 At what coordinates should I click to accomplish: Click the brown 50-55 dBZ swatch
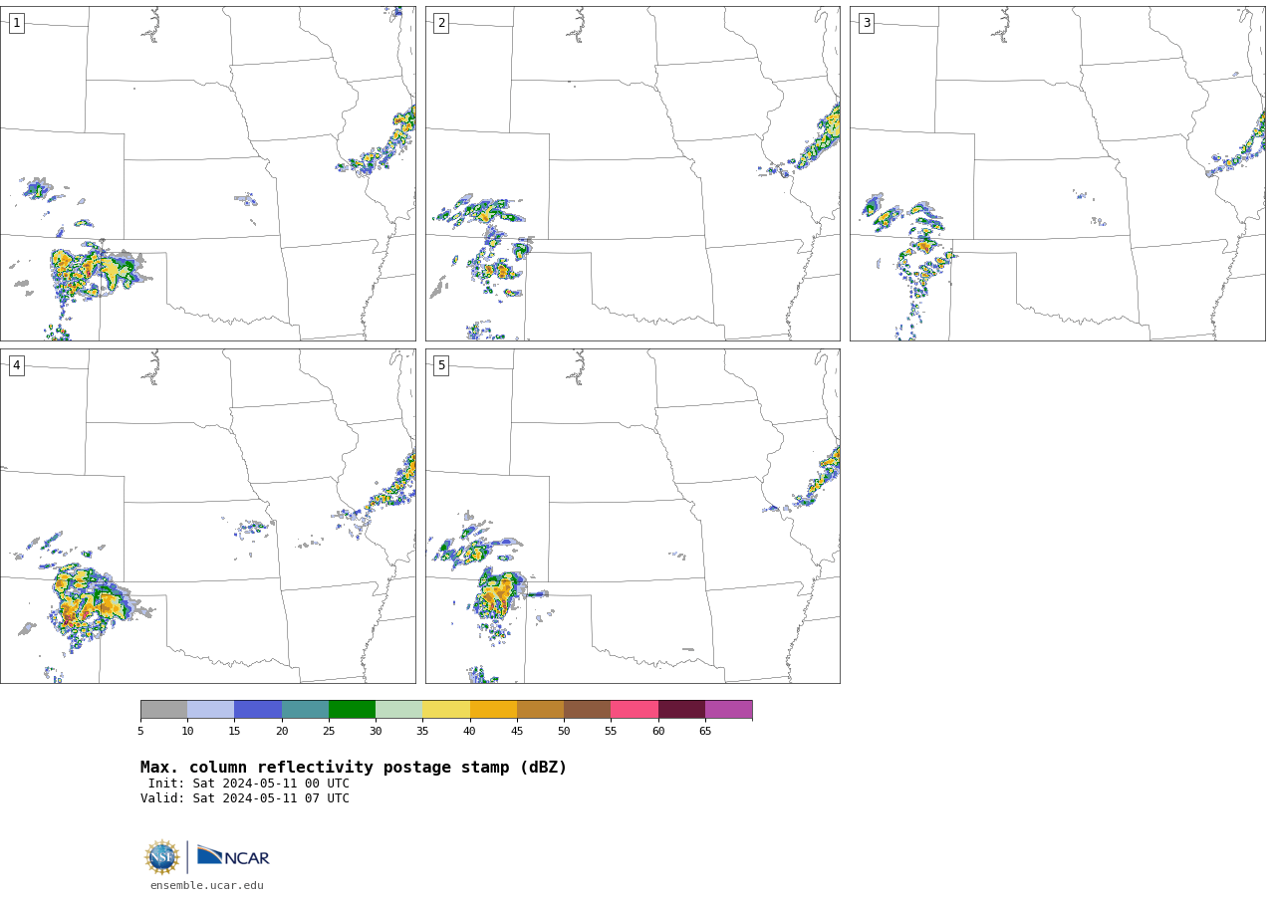pyautogui.click(x=587, y=709)
